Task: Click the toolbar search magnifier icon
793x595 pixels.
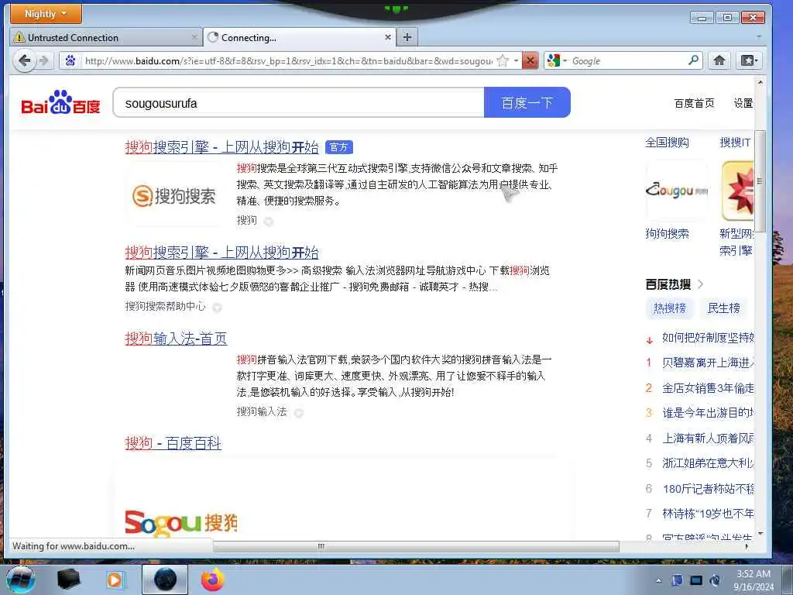Action: pos(694,60)
